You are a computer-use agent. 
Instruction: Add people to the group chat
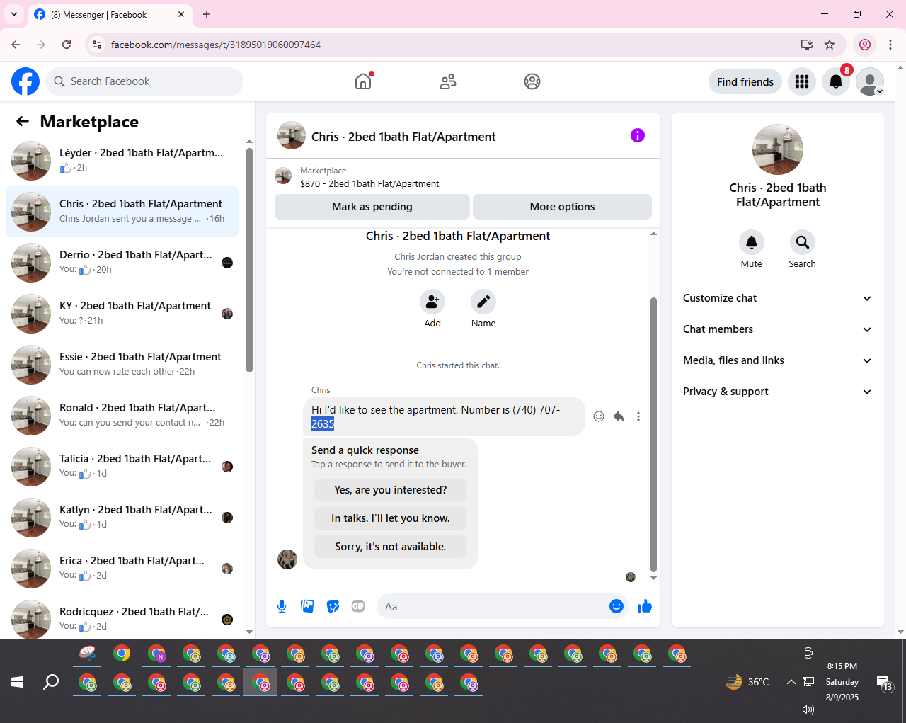click(432, 302)
